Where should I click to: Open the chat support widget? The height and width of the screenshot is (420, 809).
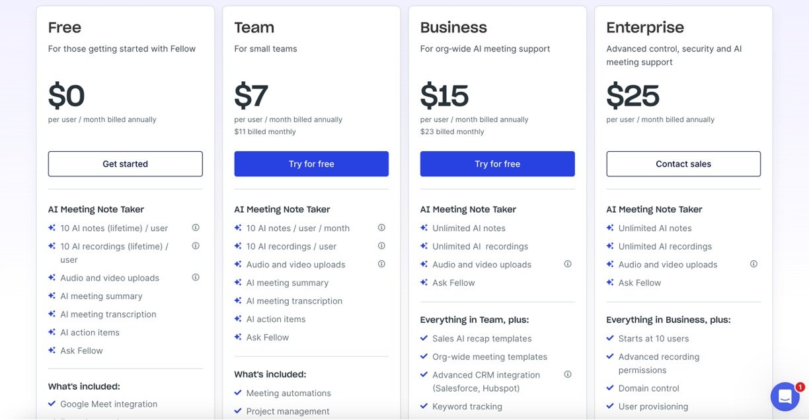[x=785, y=397]
